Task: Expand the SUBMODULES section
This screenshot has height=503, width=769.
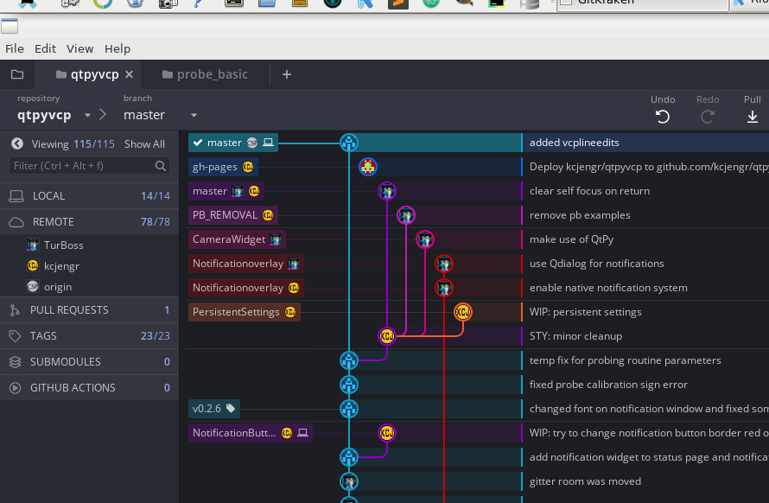Action: pyautogui.click(x=89, y=361)
